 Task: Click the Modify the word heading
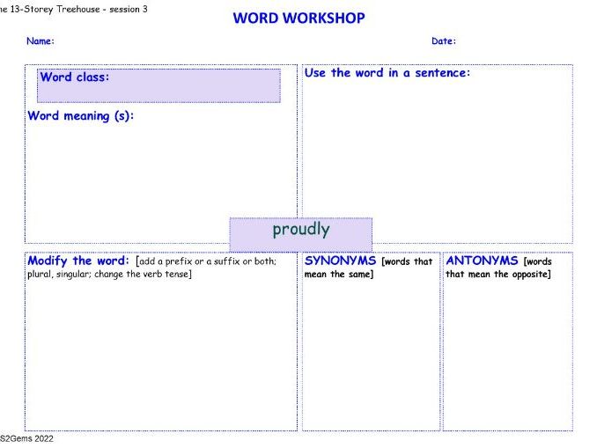79,261
